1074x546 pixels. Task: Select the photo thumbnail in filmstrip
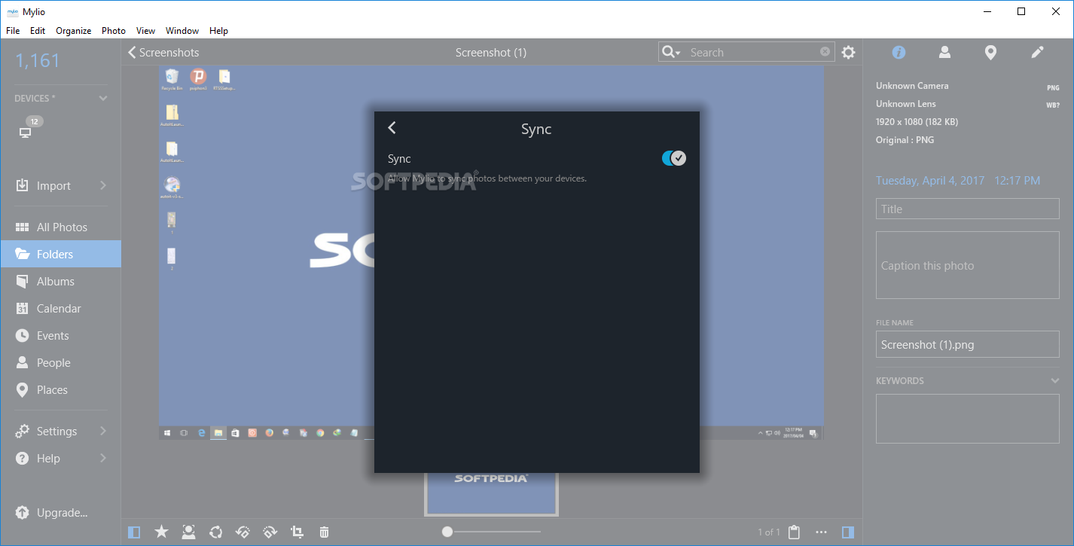pyautogui.click(x=491, y=493)
